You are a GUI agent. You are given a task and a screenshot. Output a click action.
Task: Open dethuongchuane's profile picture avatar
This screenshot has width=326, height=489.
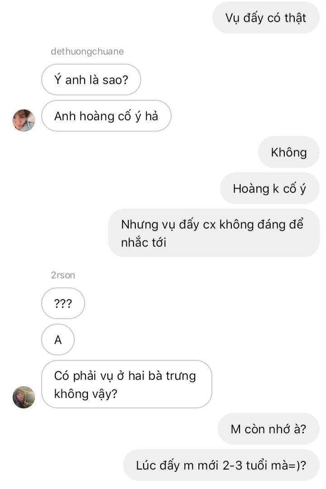pyautogui.click(x=24, y=121)
